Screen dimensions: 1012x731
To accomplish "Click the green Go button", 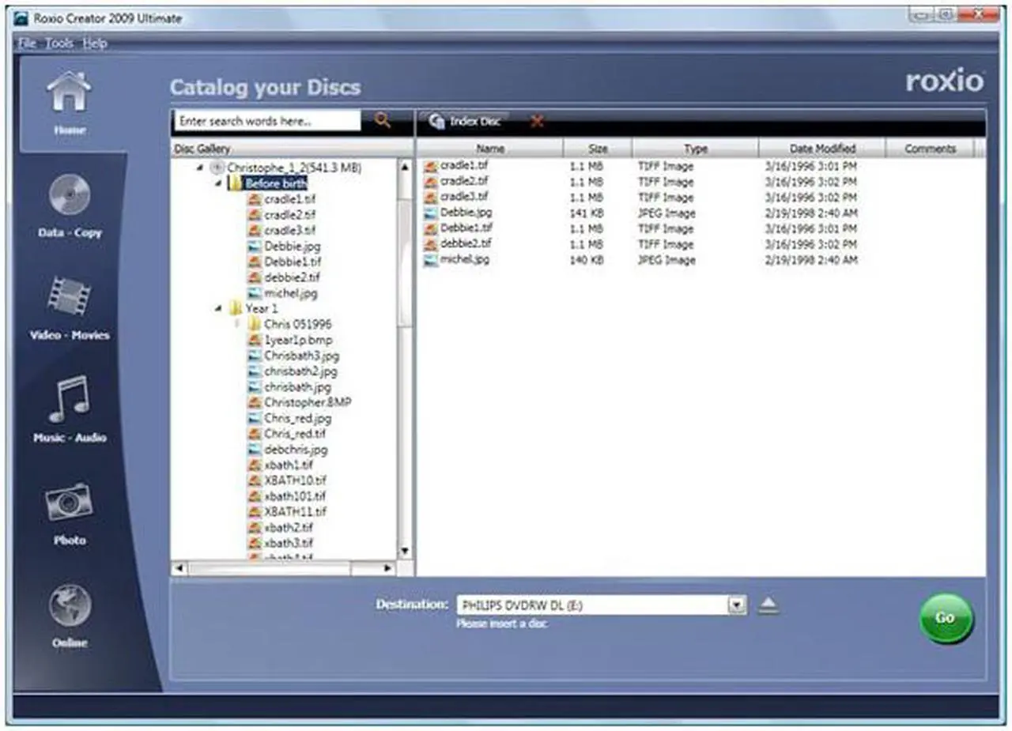I will click(946, 618).
